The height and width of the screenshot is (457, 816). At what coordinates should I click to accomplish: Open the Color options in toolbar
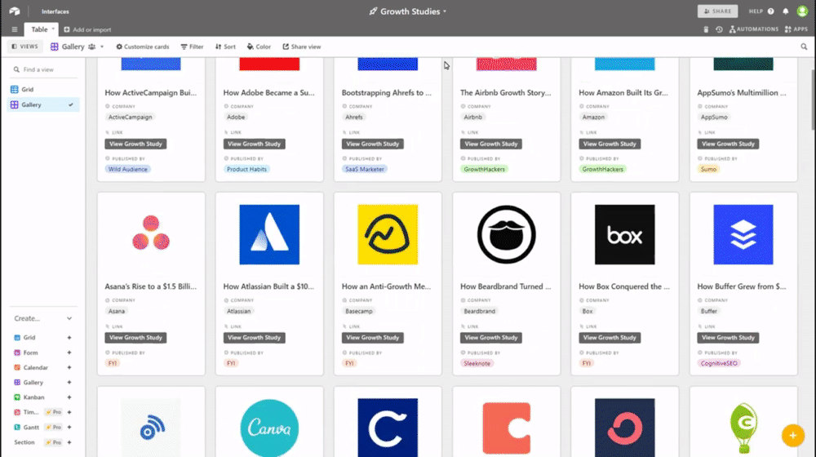click(258, 47)
